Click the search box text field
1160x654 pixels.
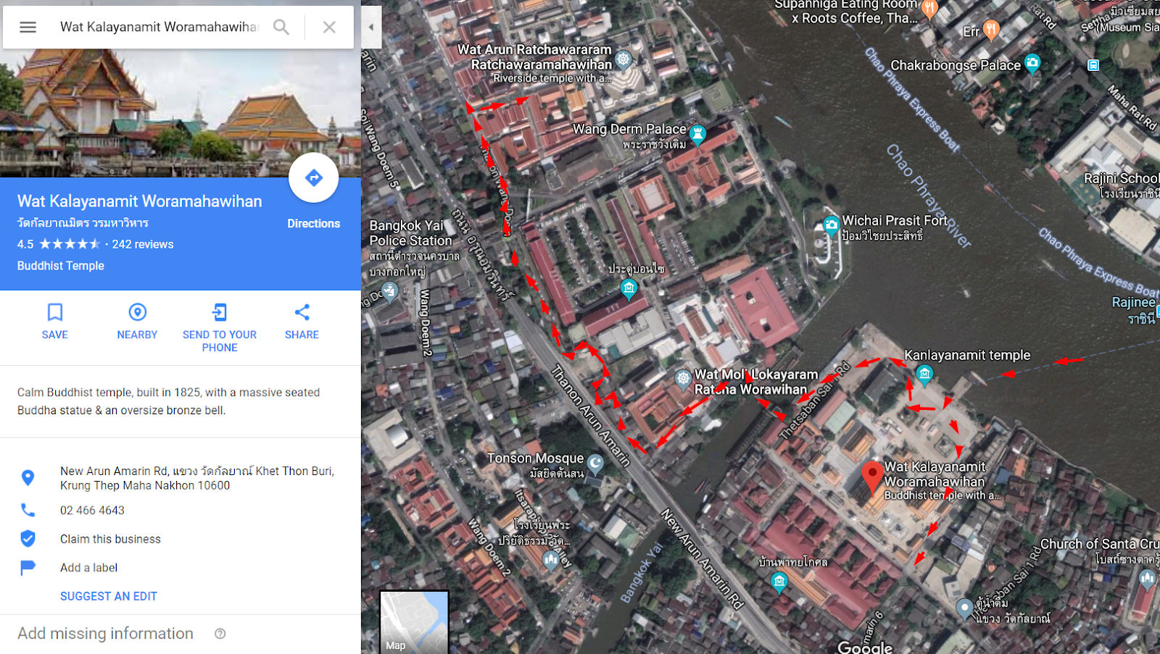tap(158, 27)
